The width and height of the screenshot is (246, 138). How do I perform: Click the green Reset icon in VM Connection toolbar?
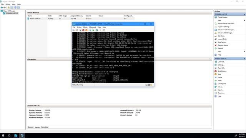coord(93,30)
